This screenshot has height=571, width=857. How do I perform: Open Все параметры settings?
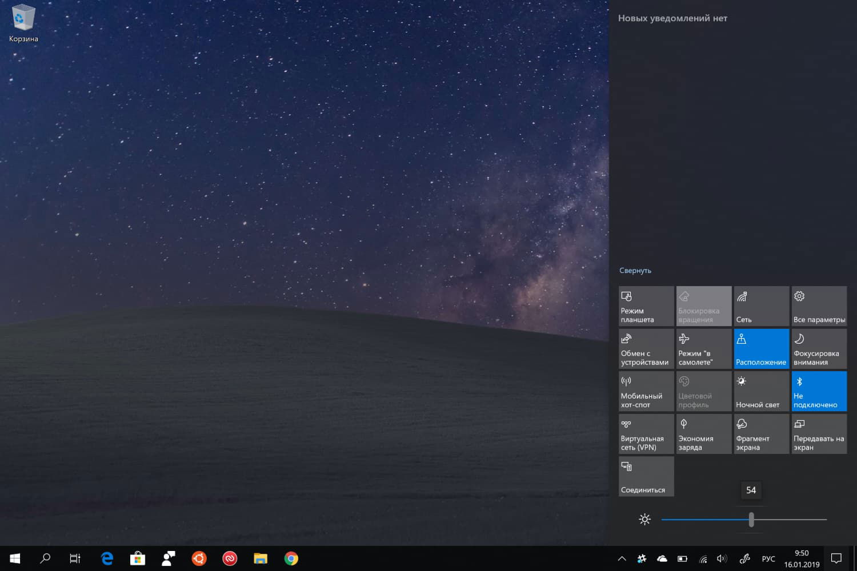[x=819, y=305]
